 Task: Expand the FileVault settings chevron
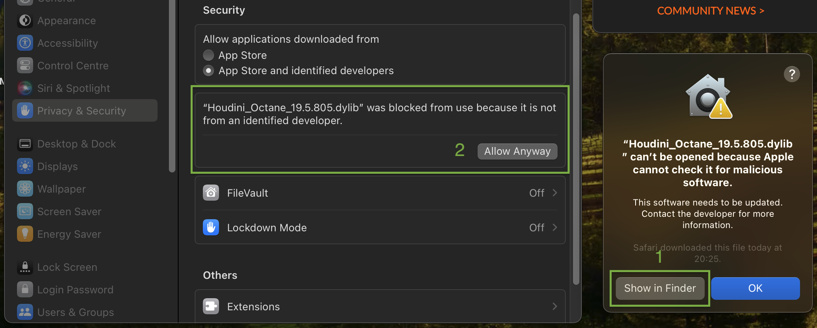555,193
